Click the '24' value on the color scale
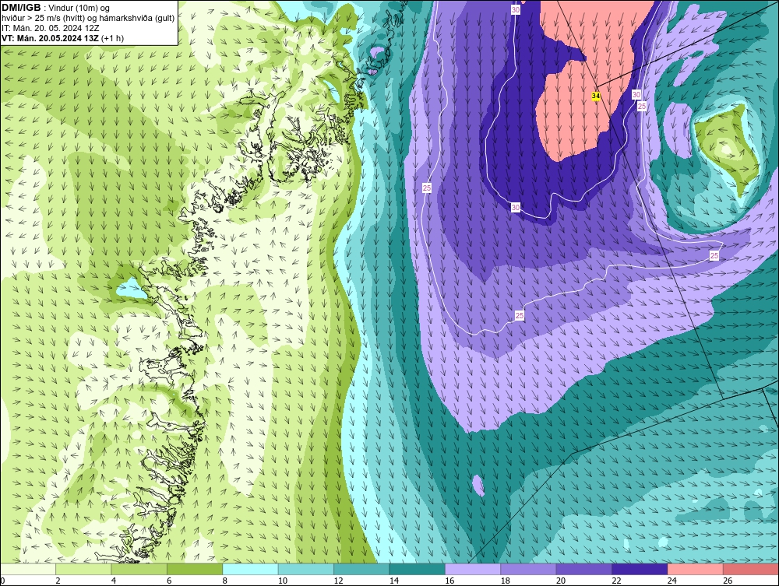Image resolution: width=779 pixels, height=586 pixels. [672, 581]
